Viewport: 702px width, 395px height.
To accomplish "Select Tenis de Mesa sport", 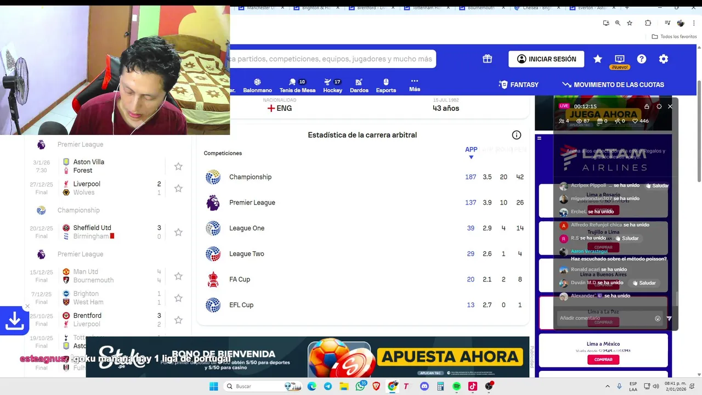I will click(x=297, y=86).
